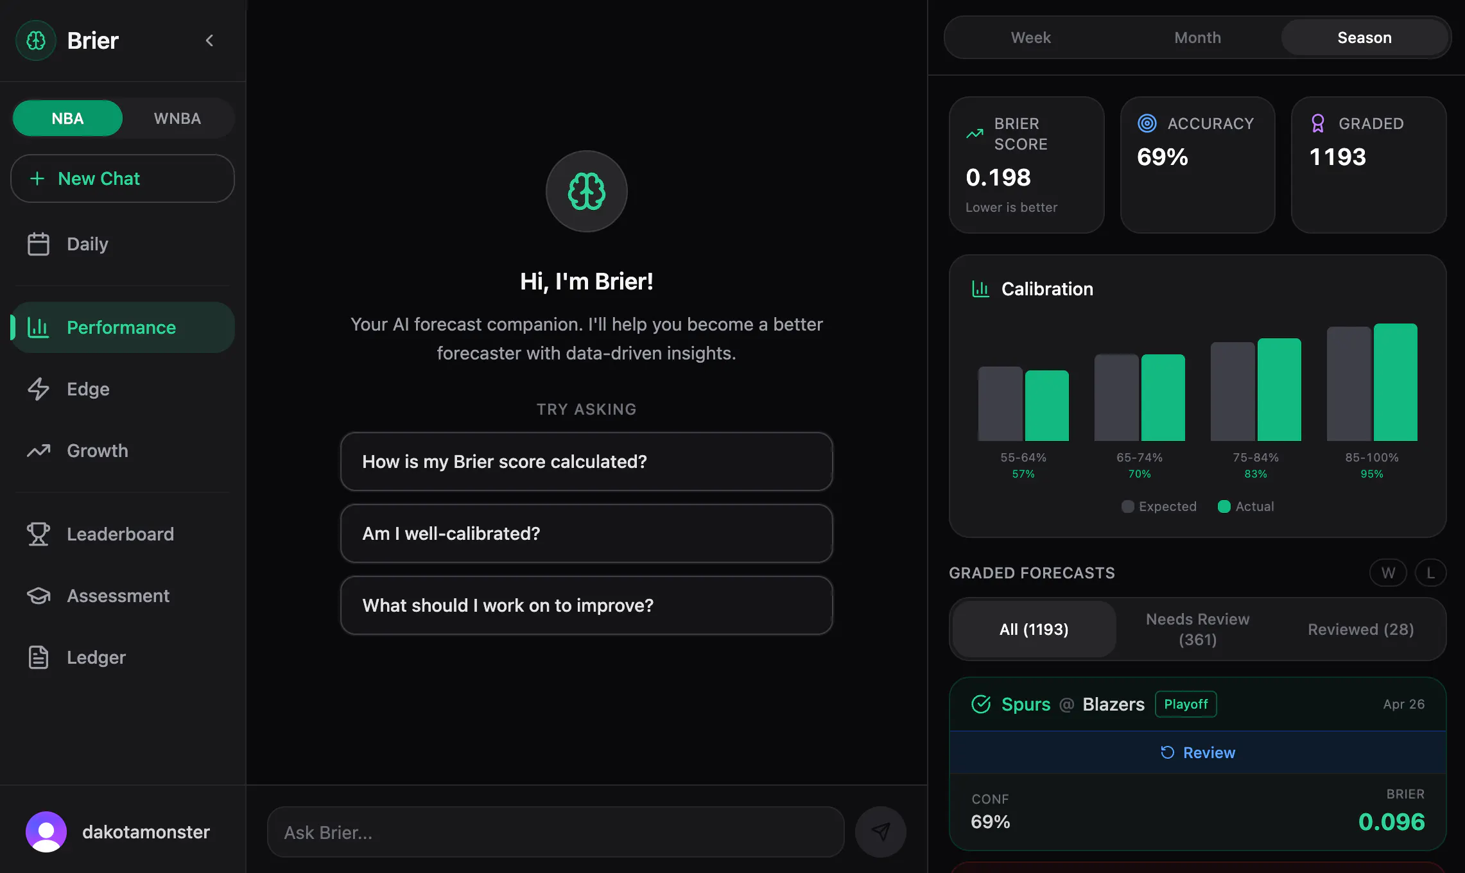Screen dimensions: 1465x873
Task: Open the Edge section
Action: [x=123, y=389]
